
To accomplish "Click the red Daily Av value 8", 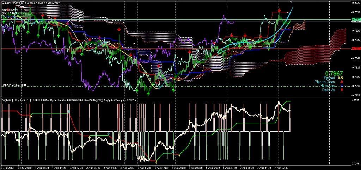I will coord(342,90).
